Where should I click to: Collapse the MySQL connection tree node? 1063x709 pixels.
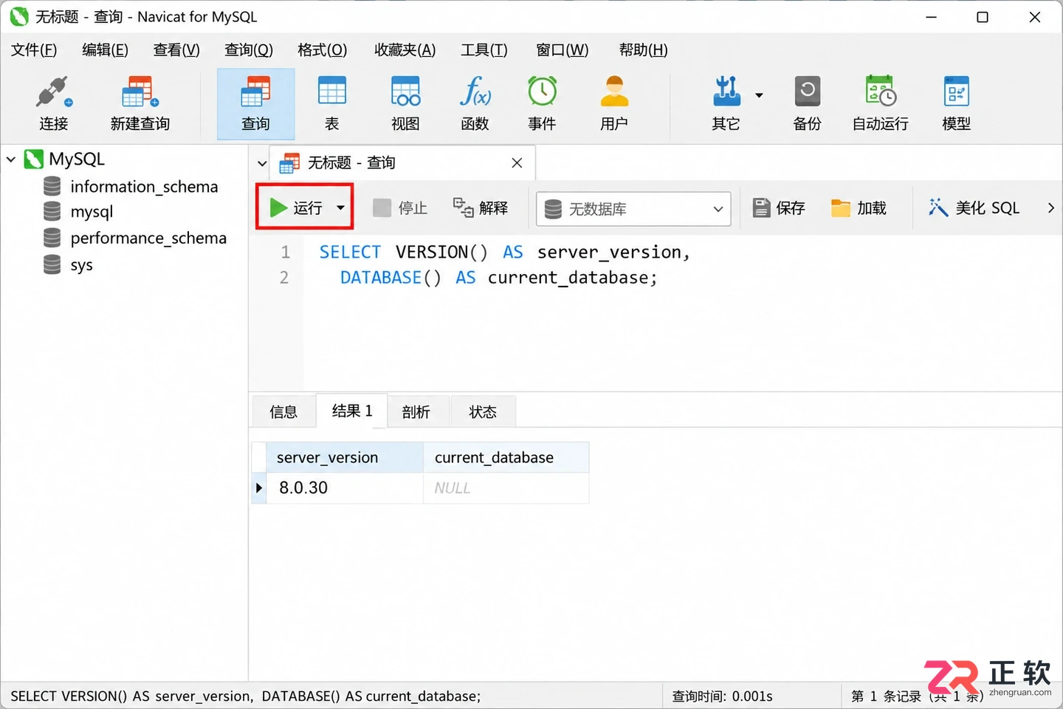[11, 159]
